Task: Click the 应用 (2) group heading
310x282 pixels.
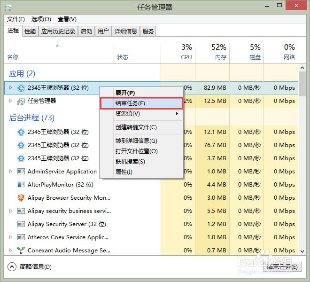Action: [22, 74]
